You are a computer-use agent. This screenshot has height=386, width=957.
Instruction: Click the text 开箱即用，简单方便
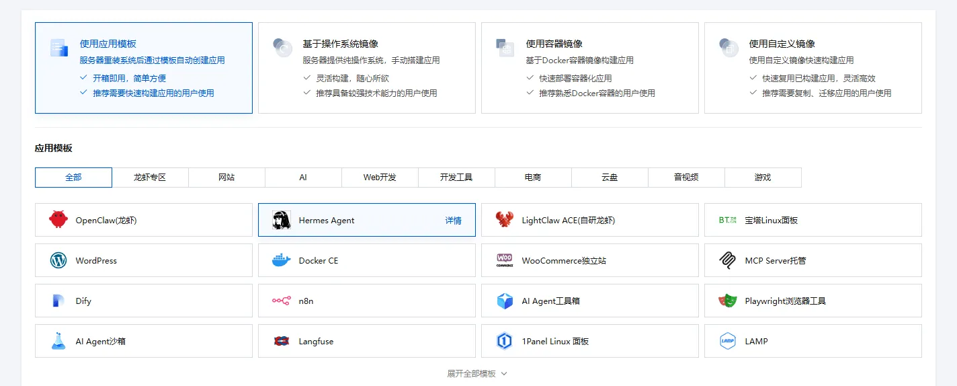click(x=130, y=78)
